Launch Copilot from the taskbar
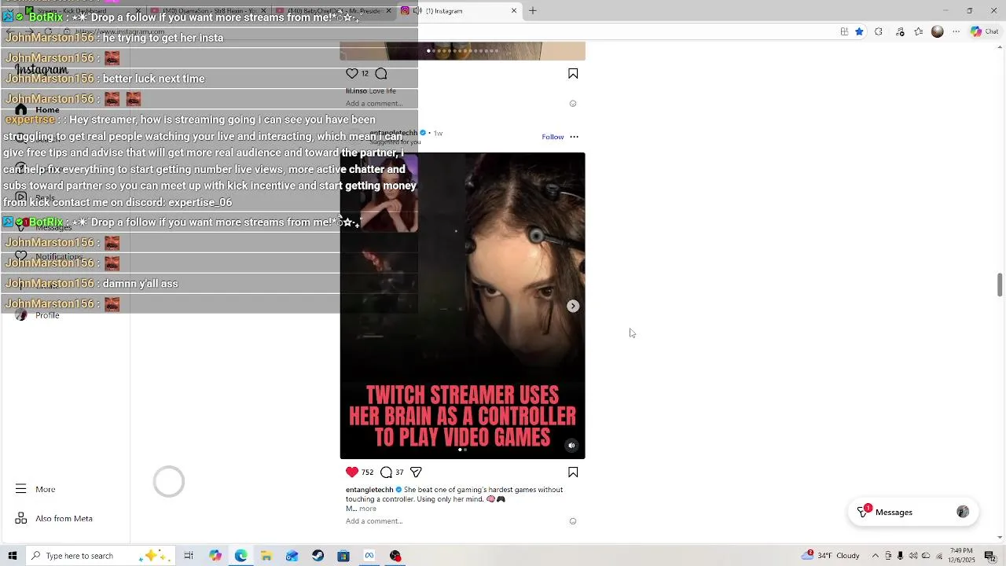1006x566 pixels. point(215,556)
